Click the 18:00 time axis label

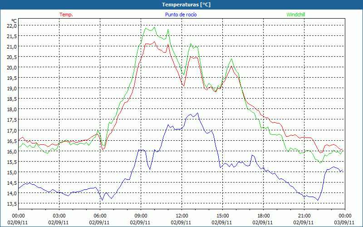(264, 216)
